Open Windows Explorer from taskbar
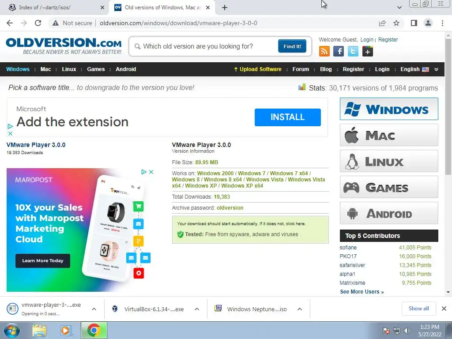 [39, 331]
